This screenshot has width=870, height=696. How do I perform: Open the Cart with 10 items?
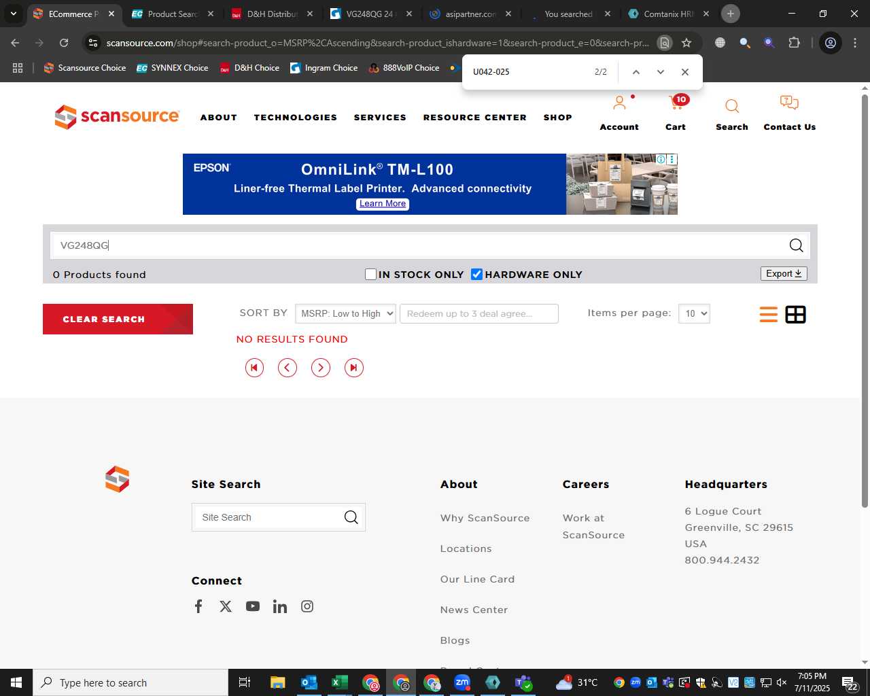point(676,103)
